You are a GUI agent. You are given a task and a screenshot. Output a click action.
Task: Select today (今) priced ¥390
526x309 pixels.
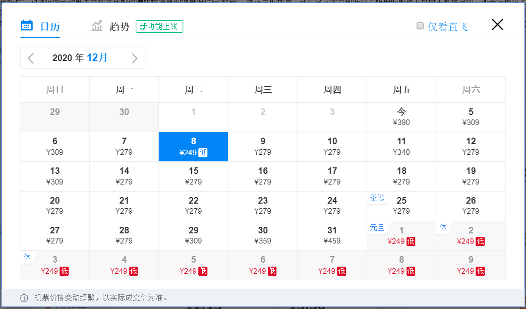[x=401, y=117]
